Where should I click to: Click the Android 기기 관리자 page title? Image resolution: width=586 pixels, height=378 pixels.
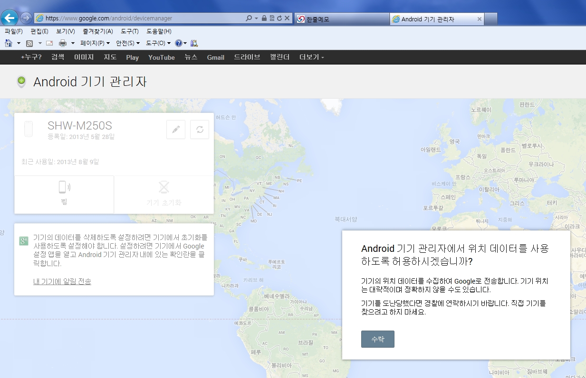point(90,82)
